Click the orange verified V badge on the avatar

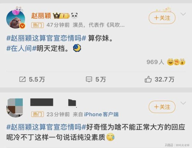pyautogui.click(x=22, y=26)
